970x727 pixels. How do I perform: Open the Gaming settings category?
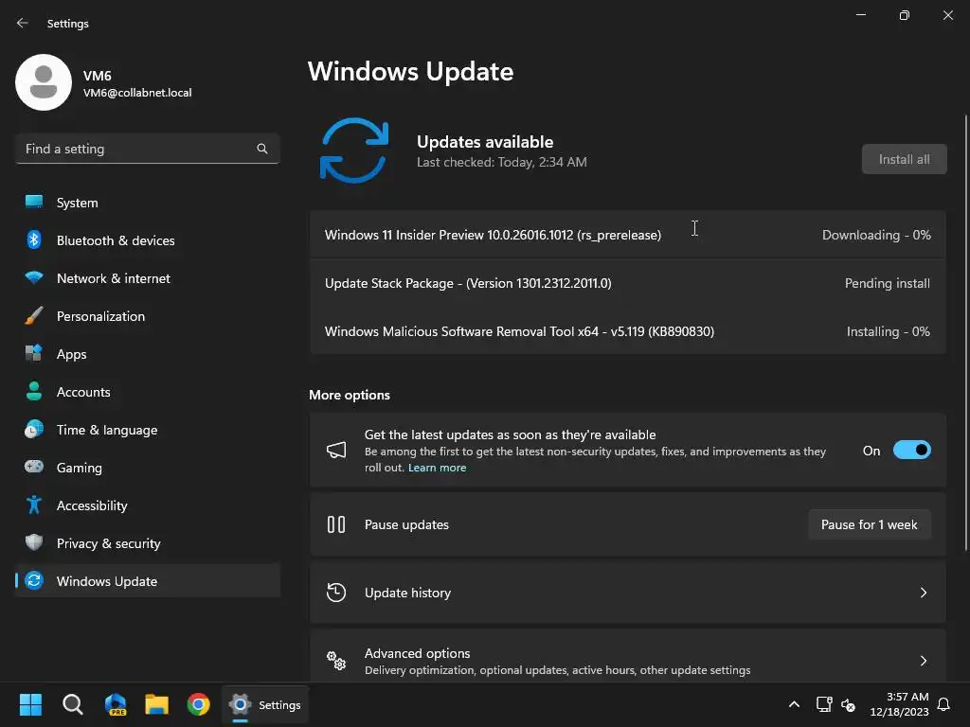tap(147, 468)
